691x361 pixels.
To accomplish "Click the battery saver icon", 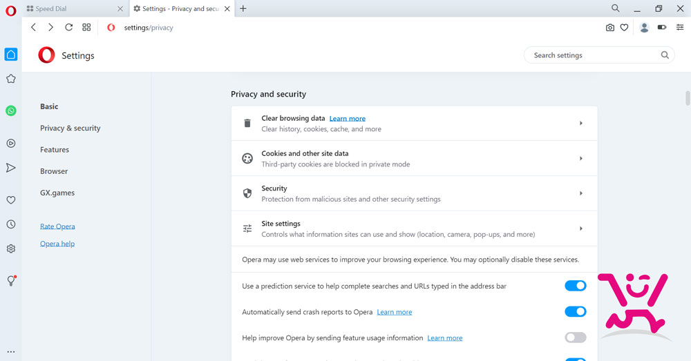I will coord(662,28).
